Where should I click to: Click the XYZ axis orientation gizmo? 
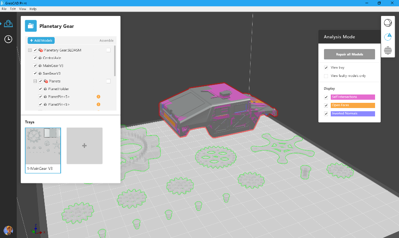click(38, 230)
